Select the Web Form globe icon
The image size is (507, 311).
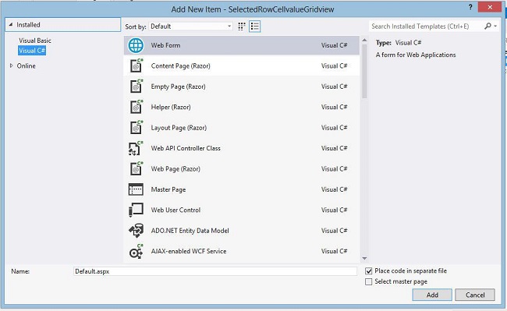pyautogui.click(x=136, y=45)
